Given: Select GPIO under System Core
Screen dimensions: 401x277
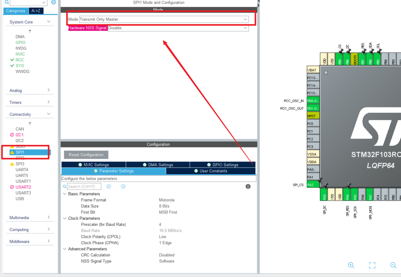Looking at the screenshot, I should tap(21, 42).
